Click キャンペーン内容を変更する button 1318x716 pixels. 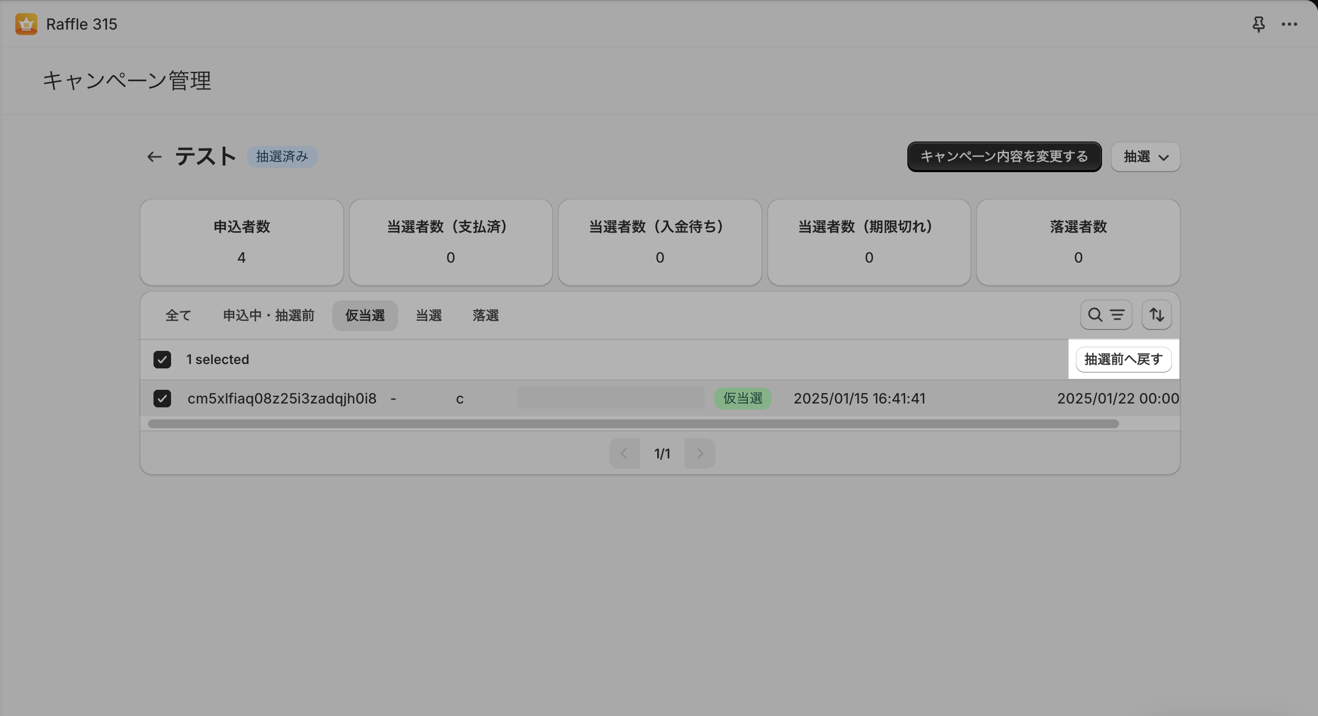1004,157
